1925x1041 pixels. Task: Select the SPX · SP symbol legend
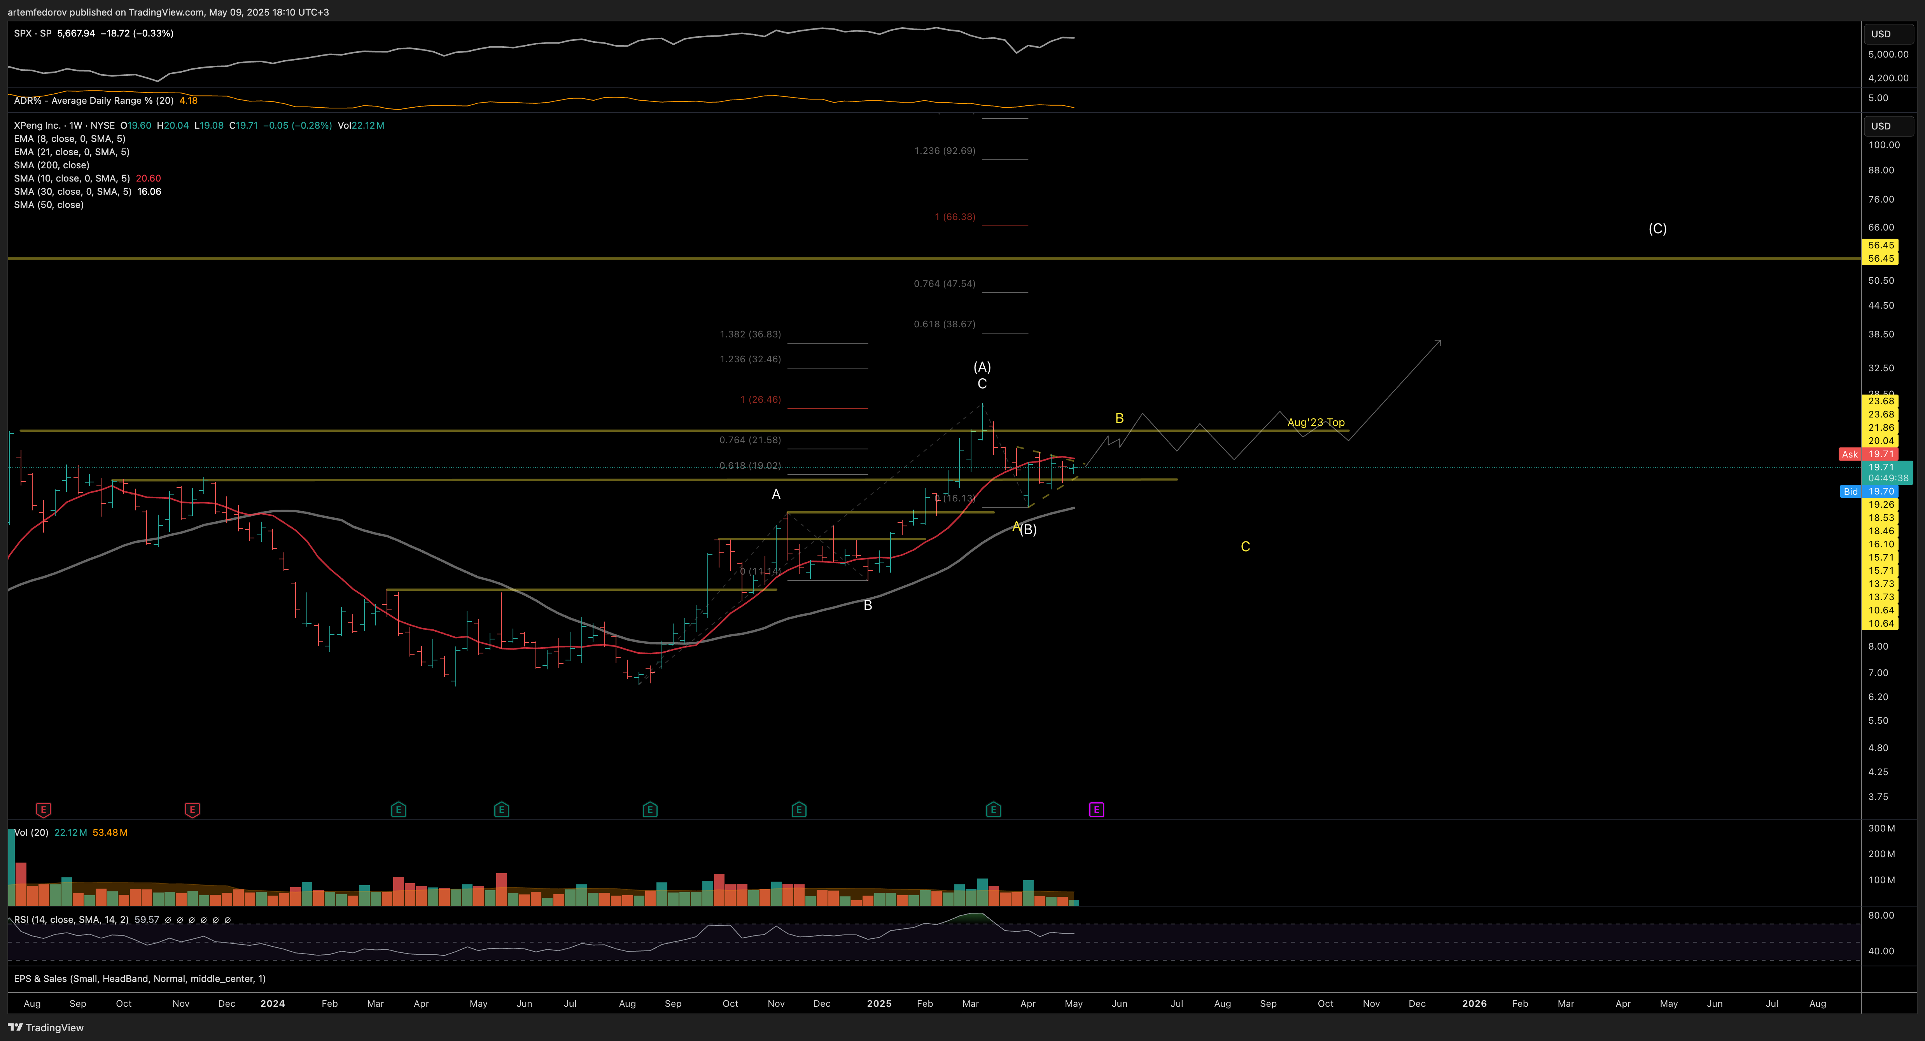(x=33, y=33)
